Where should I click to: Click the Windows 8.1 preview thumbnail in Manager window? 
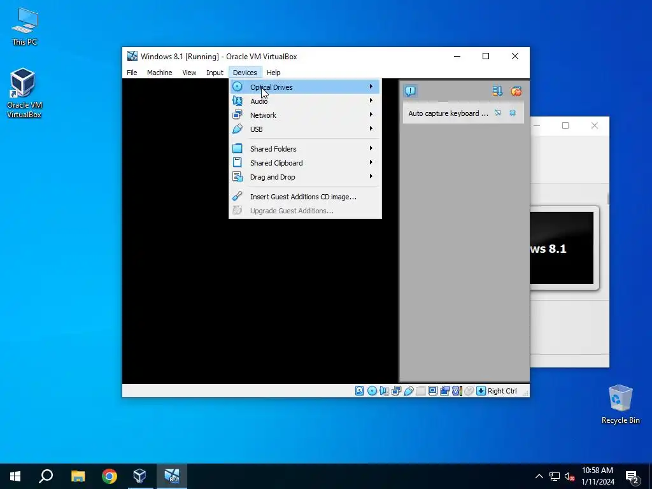tap(562, 248)
